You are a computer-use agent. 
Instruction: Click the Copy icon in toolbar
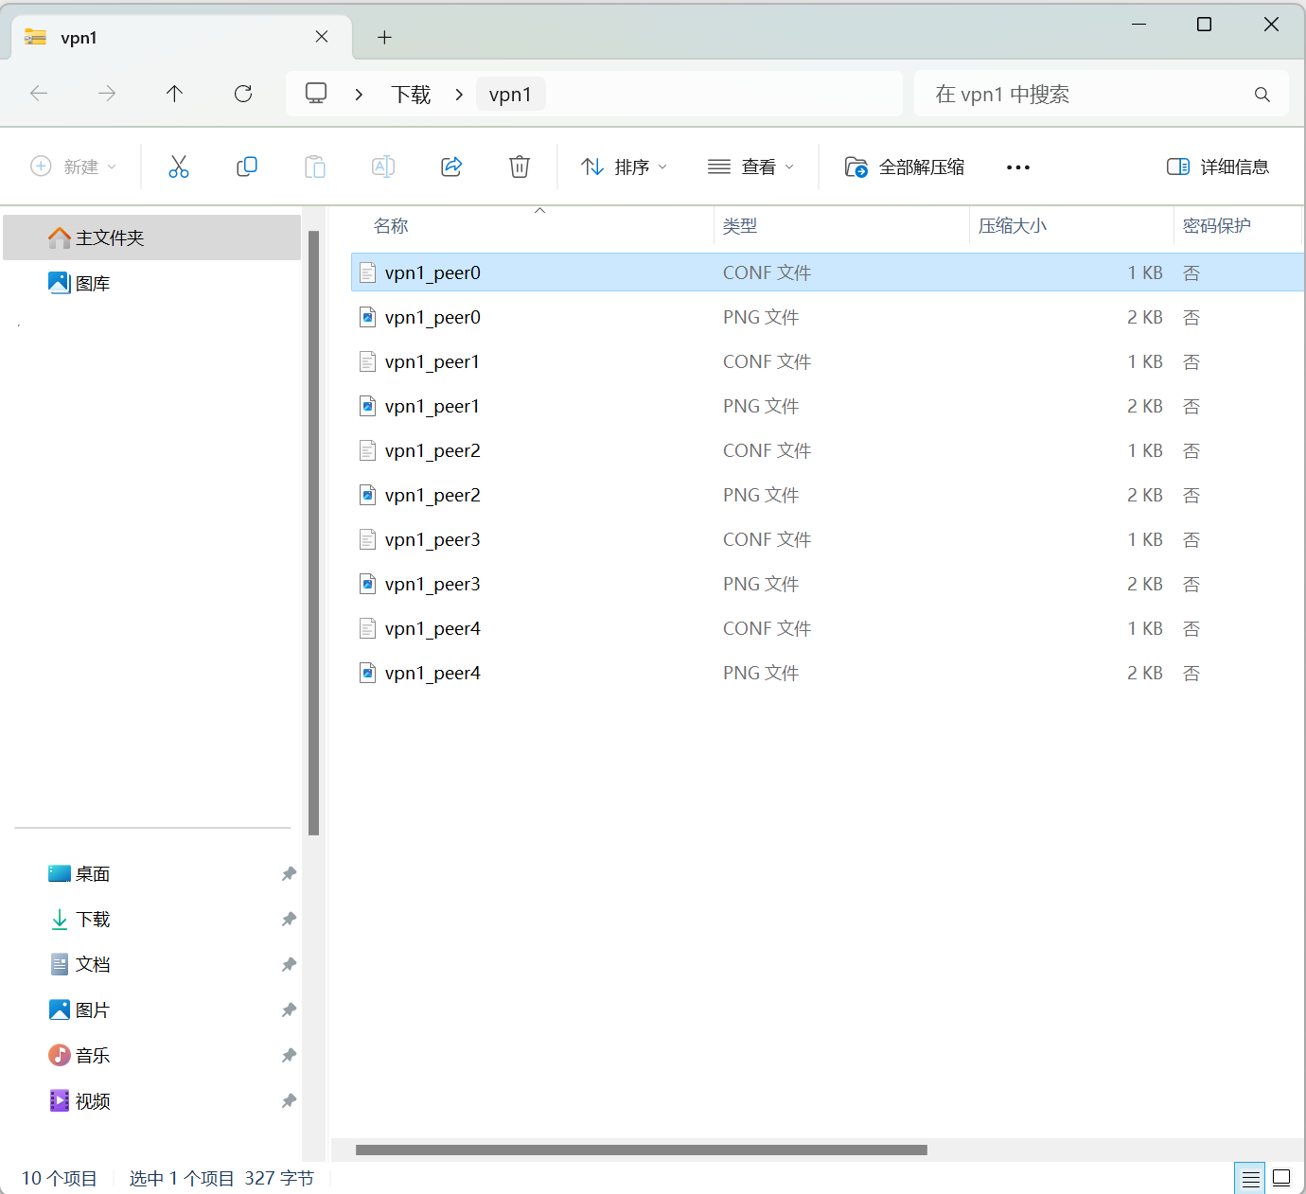click(247, 167)
